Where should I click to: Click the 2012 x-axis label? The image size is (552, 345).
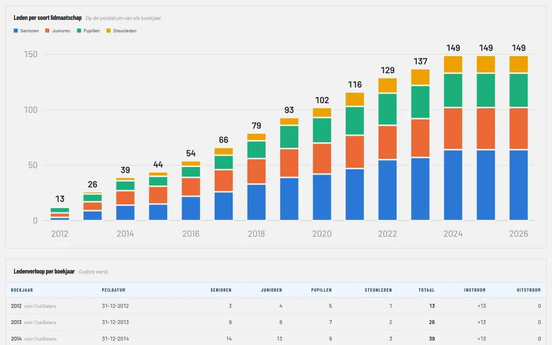(60, 234)
